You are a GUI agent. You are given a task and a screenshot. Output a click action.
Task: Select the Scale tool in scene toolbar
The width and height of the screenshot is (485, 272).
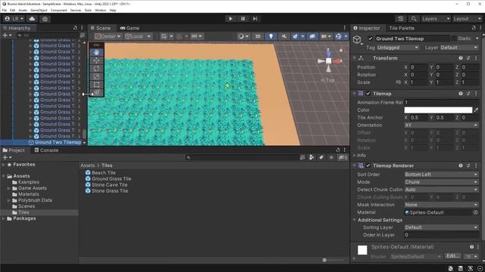(96, 76)
